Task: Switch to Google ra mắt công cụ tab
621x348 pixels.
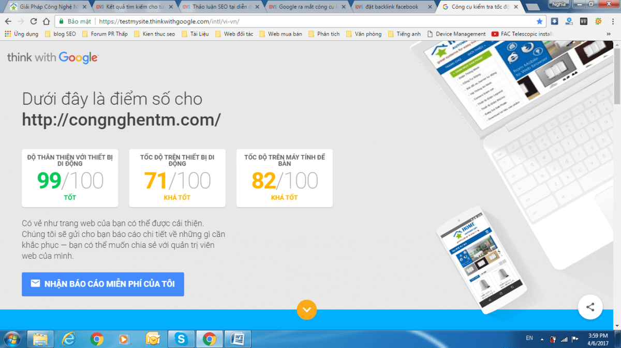Action: click(x=308, y=7)
